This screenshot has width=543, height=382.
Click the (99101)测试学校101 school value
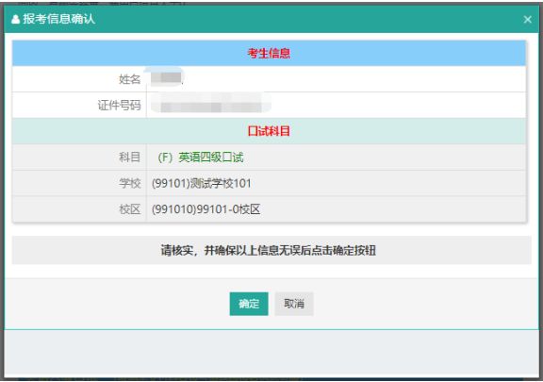(x=201, y=183)
